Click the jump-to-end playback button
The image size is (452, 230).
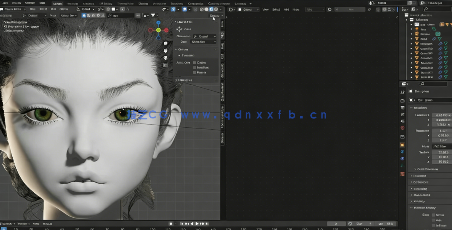[207, 223]
